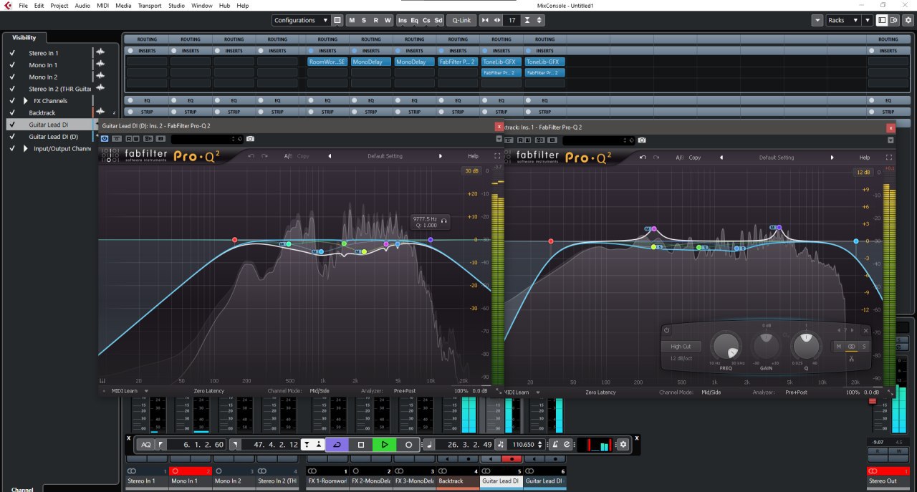Open the Audio menu
This screenshot has height=492, width=917.
[x=82, y=5]
